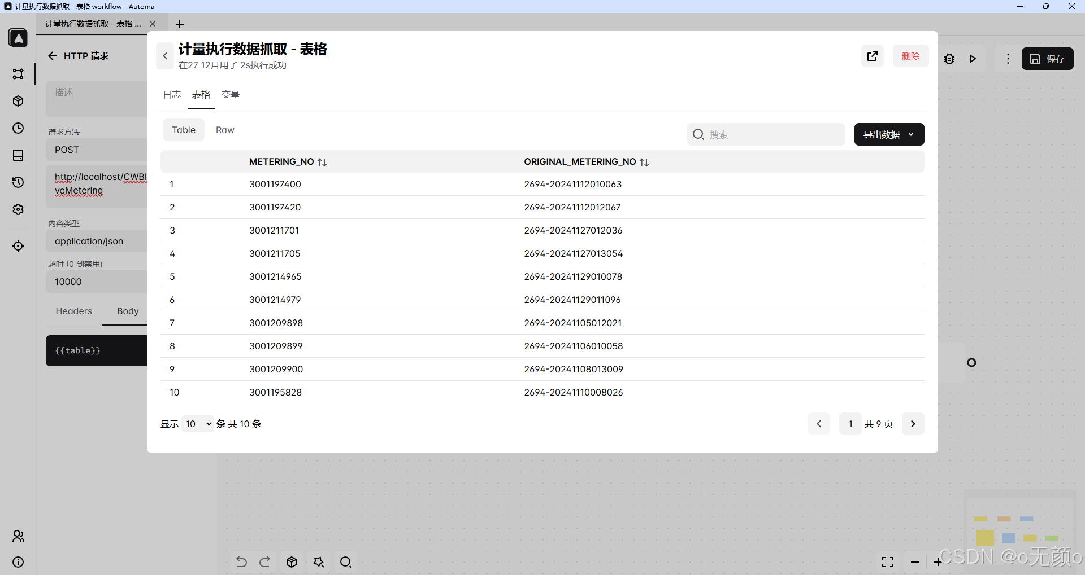
Task: Select cell 2694-20241106010058
Action: 574,346
